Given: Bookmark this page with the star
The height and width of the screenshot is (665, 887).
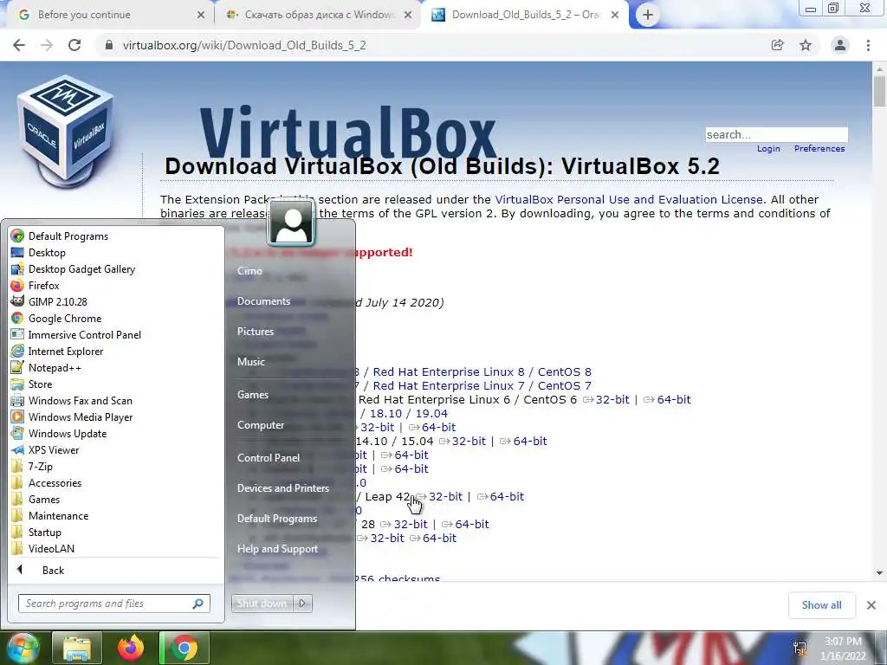Looking at the screenshot, I should point(806,45).
